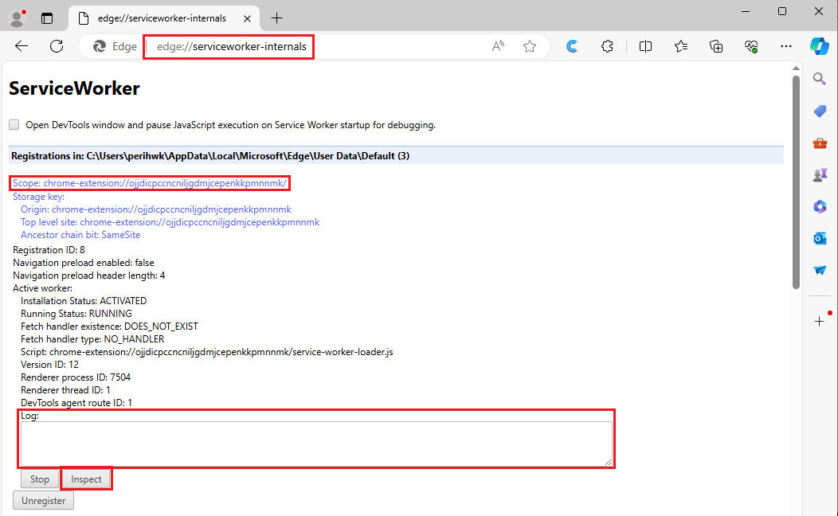Open the Favorites list icon

681,46
